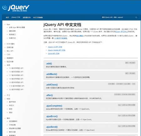Click the search magnifier icon
Screen dimensions: 141x136
pyautogui.click(x=136, y=17)
